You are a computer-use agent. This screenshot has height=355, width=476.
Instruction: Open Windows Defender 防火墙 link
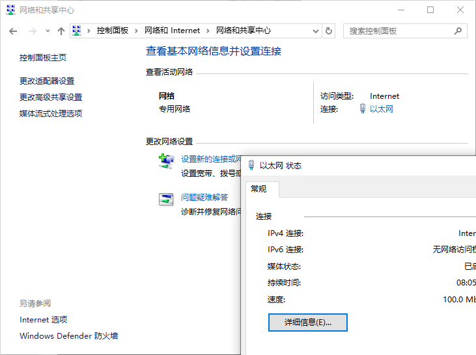coord(68,336)
